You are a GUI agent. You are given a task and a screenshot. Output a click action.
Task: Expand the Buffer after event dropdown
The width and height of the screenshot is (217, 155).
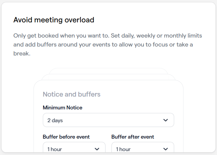click(x=143, y=149)
